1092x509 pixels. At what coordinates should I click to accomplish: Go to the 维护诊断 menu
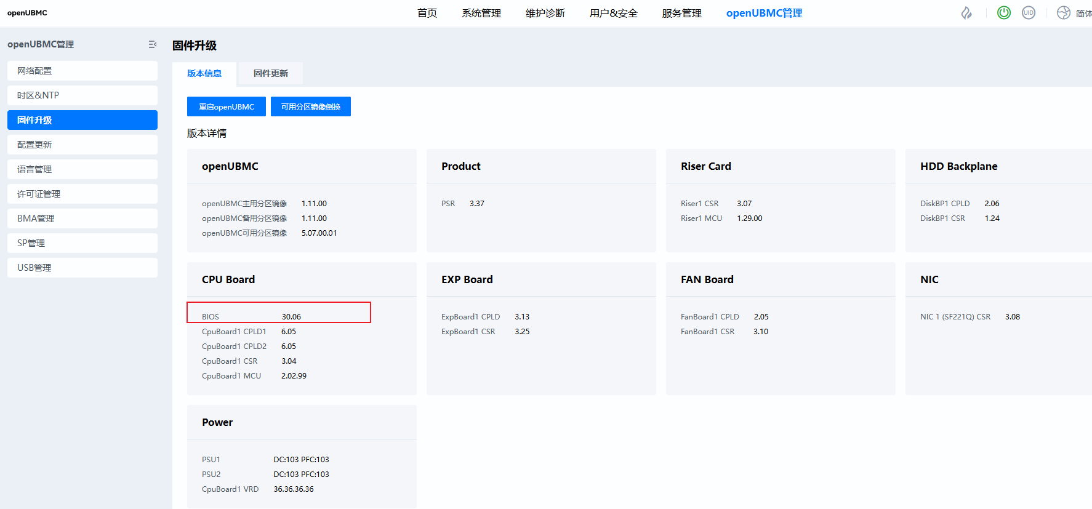tap(545, 14)
